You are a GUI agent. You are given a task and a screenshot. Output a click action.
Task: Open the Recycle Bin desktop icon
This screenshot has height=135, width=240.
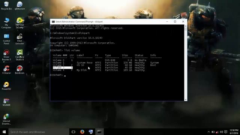(6, 6)
